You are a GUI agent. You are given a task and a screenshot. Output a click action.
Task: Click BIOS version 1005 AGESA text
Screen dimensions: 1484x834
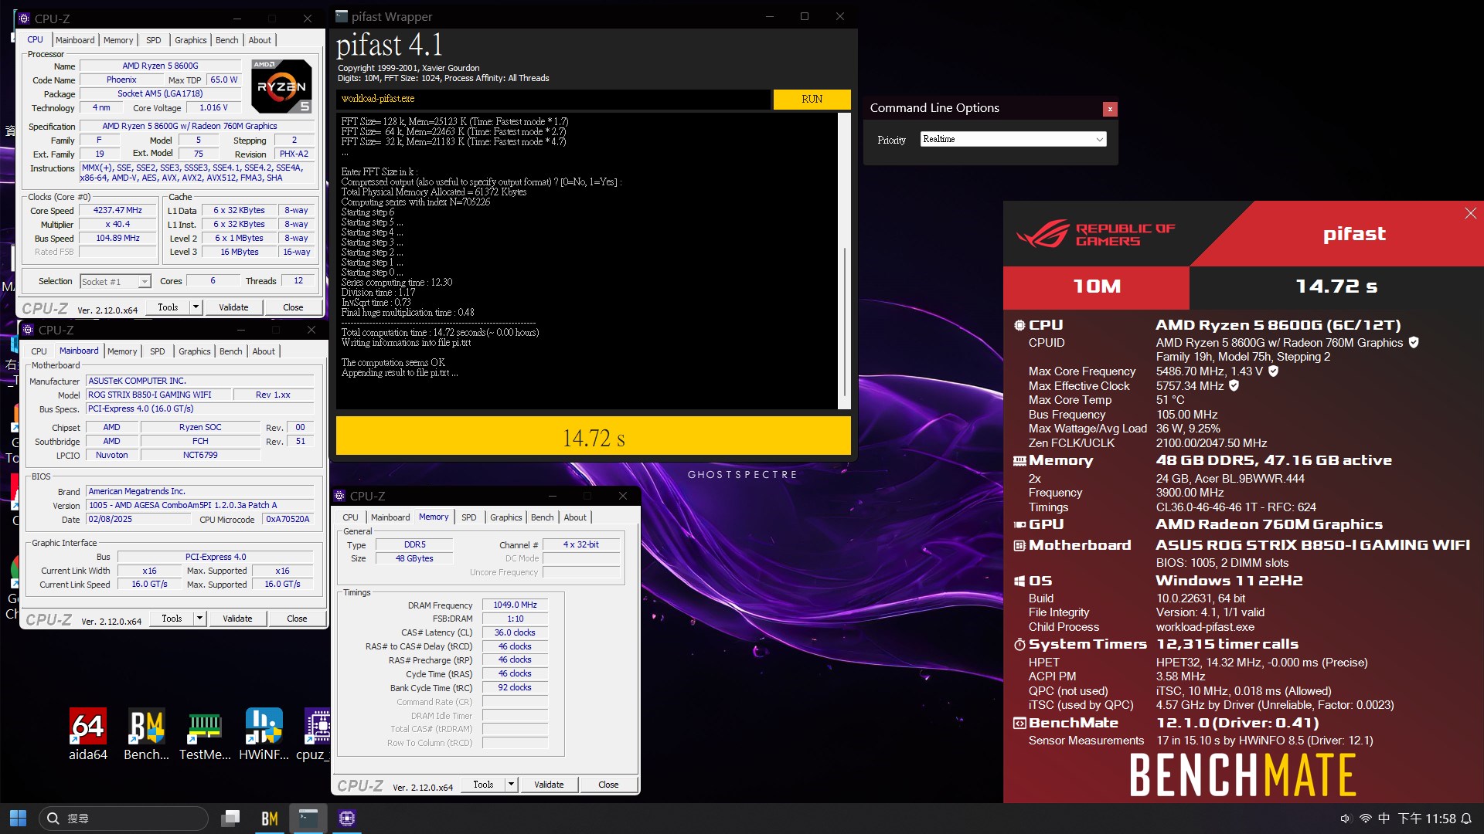point(201,505)
